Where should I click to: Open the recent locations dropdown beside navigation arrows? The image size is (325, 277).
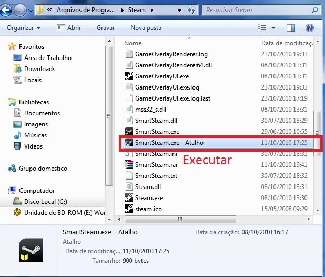31,10
